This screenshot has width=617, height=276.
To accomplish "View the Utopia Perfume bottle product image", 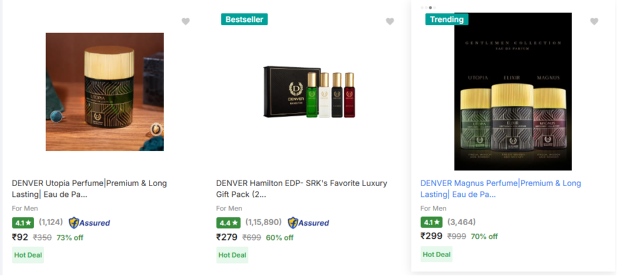I will (105, 92).
